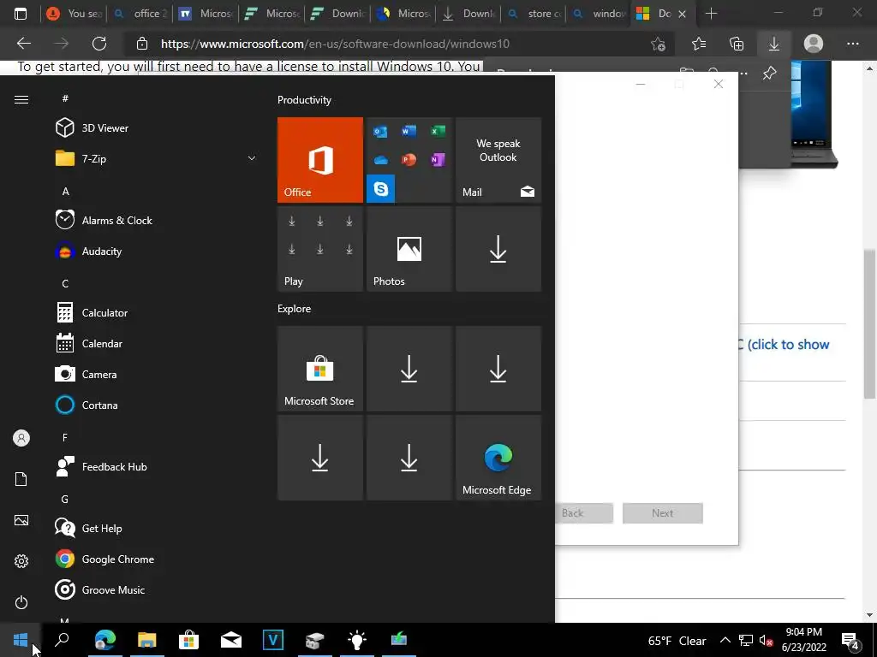Click the Power button in Start
Viewport: 877px width, 657px height.
(x=21, y=602)
